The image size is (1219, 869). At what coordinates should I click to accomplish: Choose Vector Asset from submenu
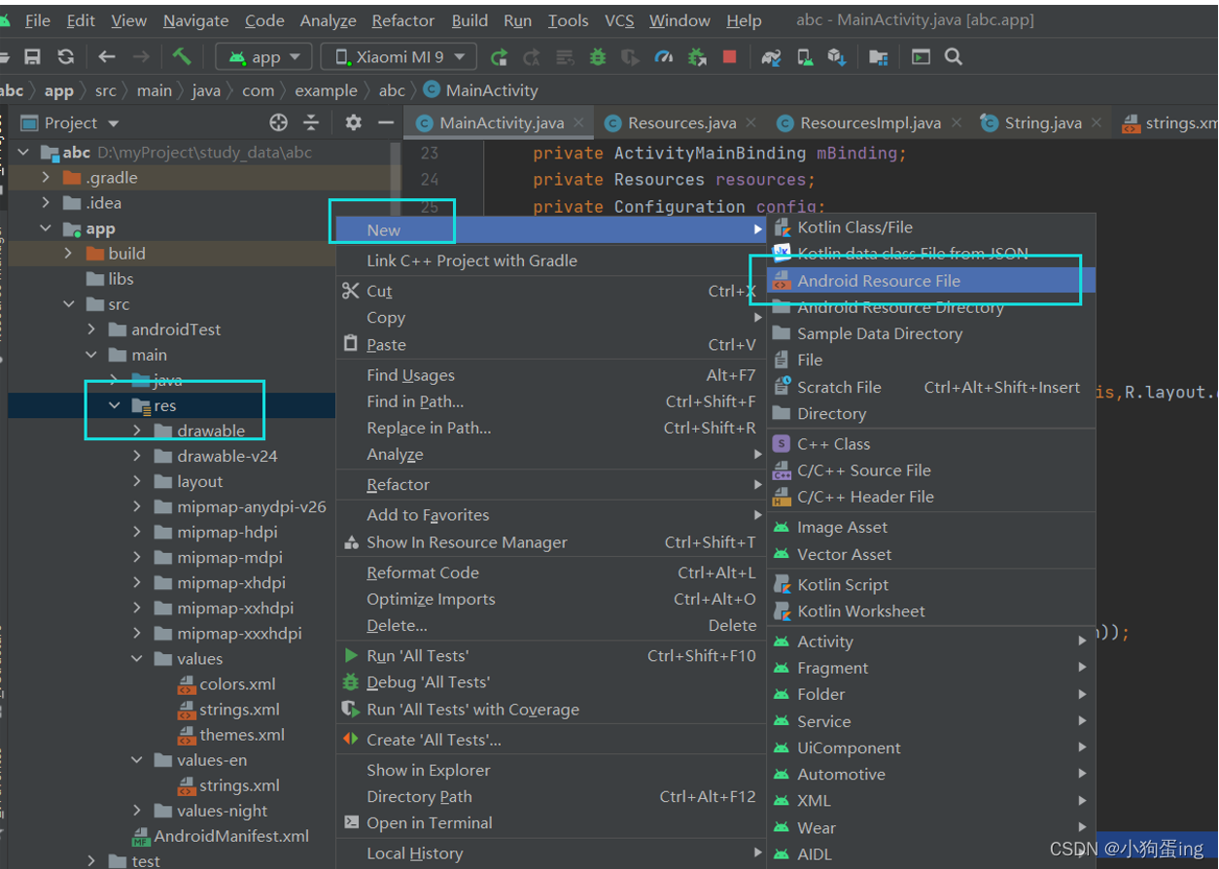(931, 554)
